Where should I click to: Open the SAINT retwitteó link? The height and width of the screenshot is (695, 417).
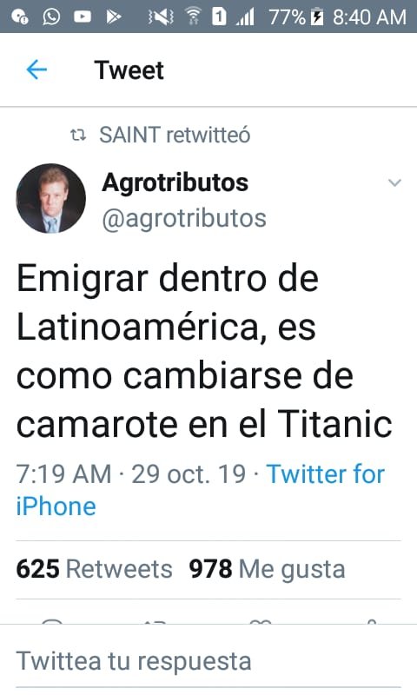tap(175, 135)
